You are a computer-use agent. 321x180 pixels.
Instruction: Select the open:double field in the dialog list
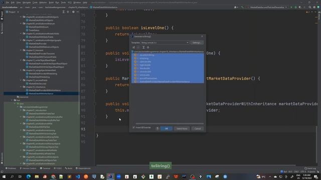tap(168, 61)
